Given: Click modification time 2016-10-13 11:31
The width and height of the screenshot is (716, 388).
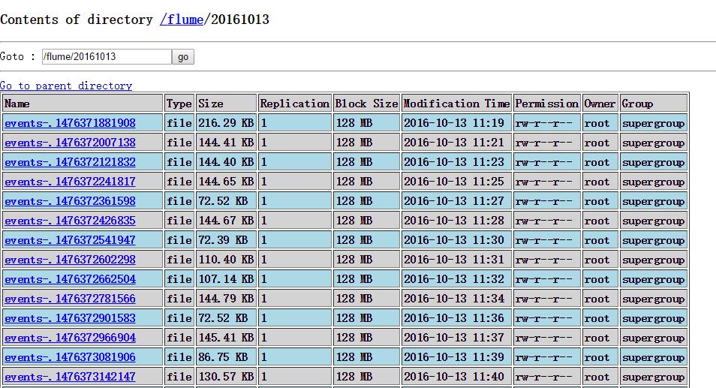Looking at the screenshot, I should (456, 260).
